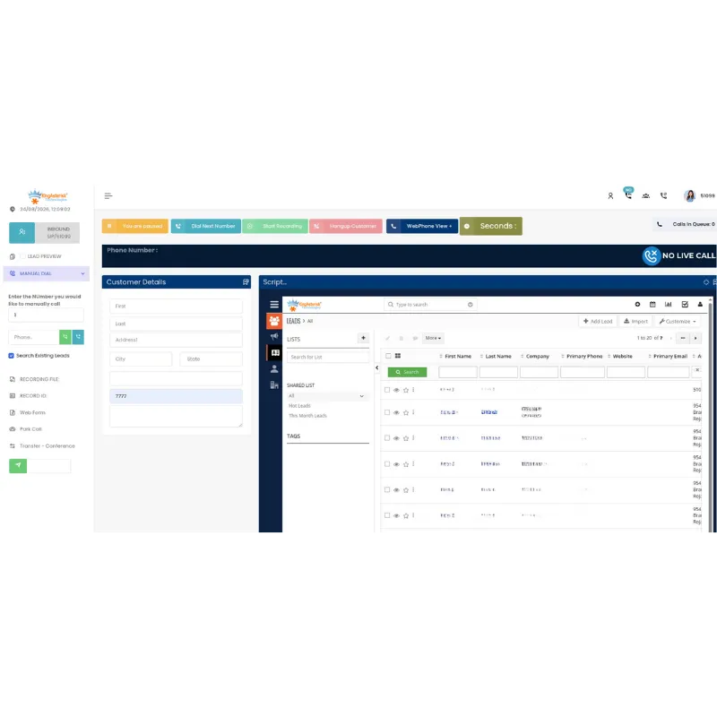
Task: Open the reports chart icon in the CRM top bar
Action: pos(668,305)
